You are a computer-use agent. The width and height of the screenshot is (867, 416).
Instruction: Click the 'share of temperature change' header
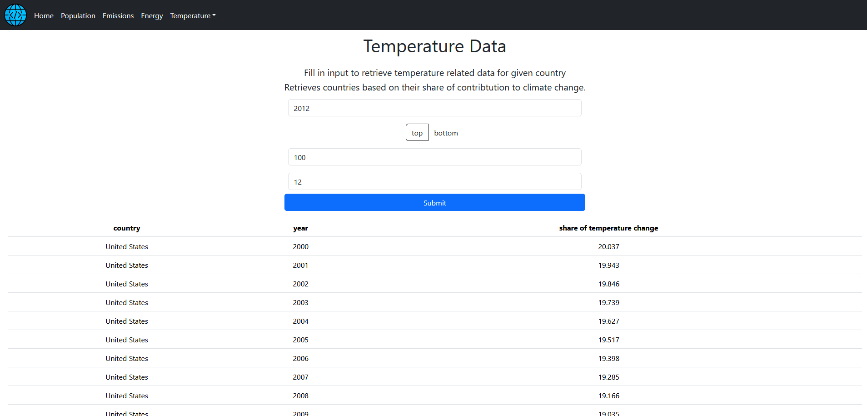[x=608, y=228]
